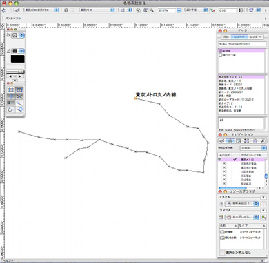Image resolution: width=269 pixels, height=263 pixels.
Task: Toggle the first record checkbox in Data palette
Action: click(220, 51)
